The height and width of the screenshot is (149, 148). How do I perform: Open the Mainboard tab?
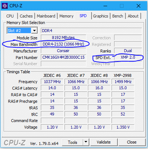click(46, 16)
